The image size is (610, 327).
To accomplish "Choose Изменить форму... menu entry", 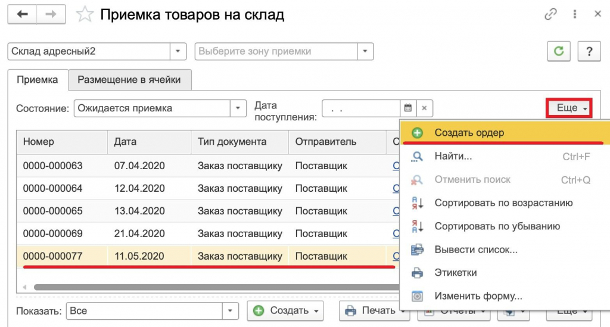I will pyautogui.click(x=505, y=296).
